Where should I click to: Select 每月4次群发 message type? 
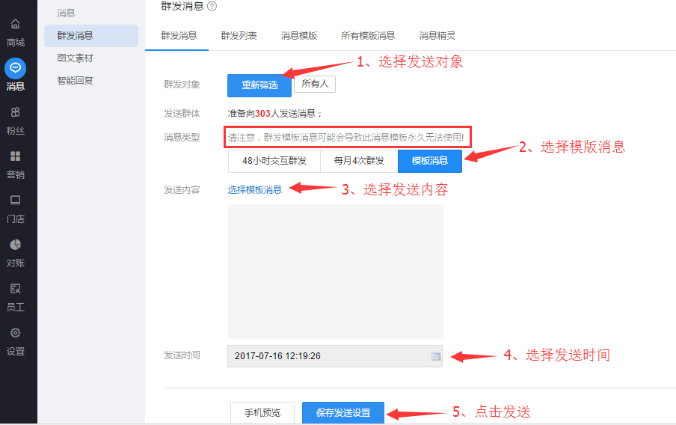(359, 161)
